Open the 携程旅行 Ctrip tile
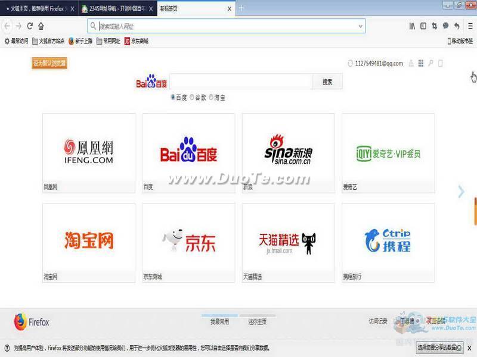The image size is (477, 357). tap(388, 243)
